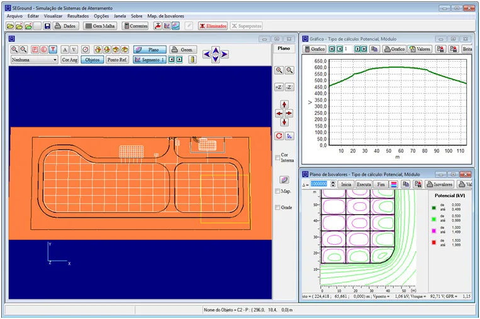480x319 pixels.
Task: Toggle the Segmento 1 button
Action: (x=150, y=60)
